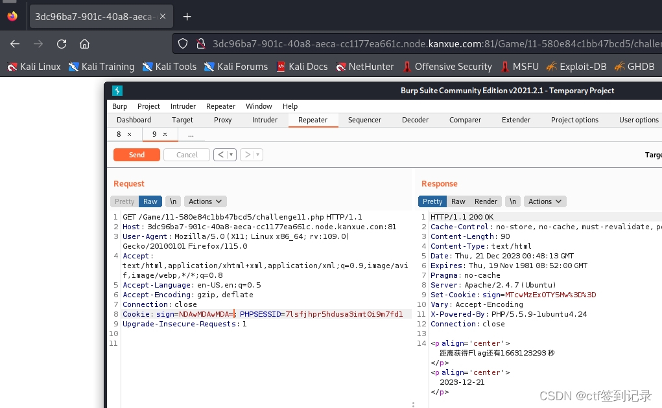Open the Window menu

coord(259,106)
